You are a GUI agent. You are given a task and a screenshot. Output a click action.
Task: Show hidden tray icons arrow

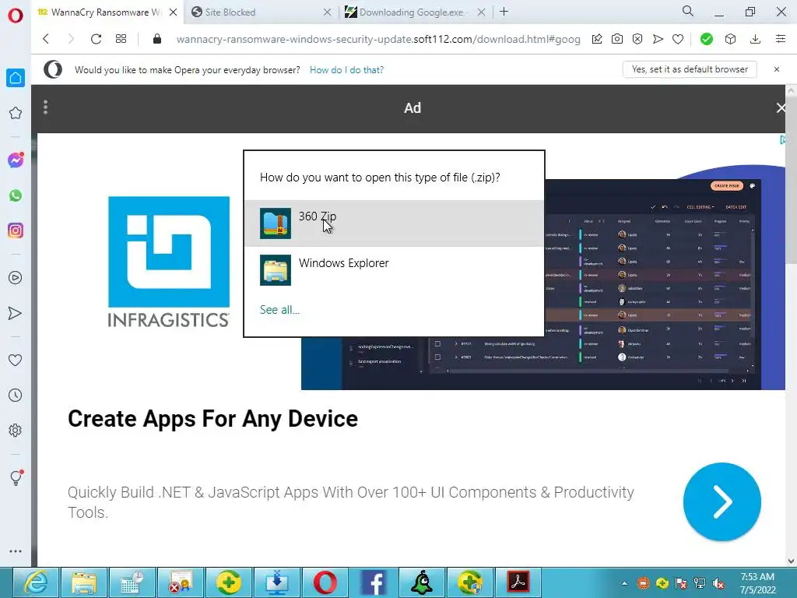click(624, 583)
